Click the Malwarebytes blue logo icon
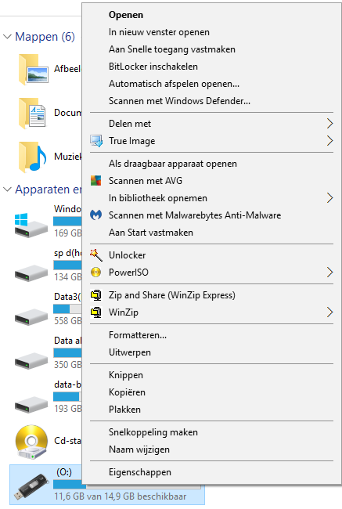The image size is (342, 509). 95,215
